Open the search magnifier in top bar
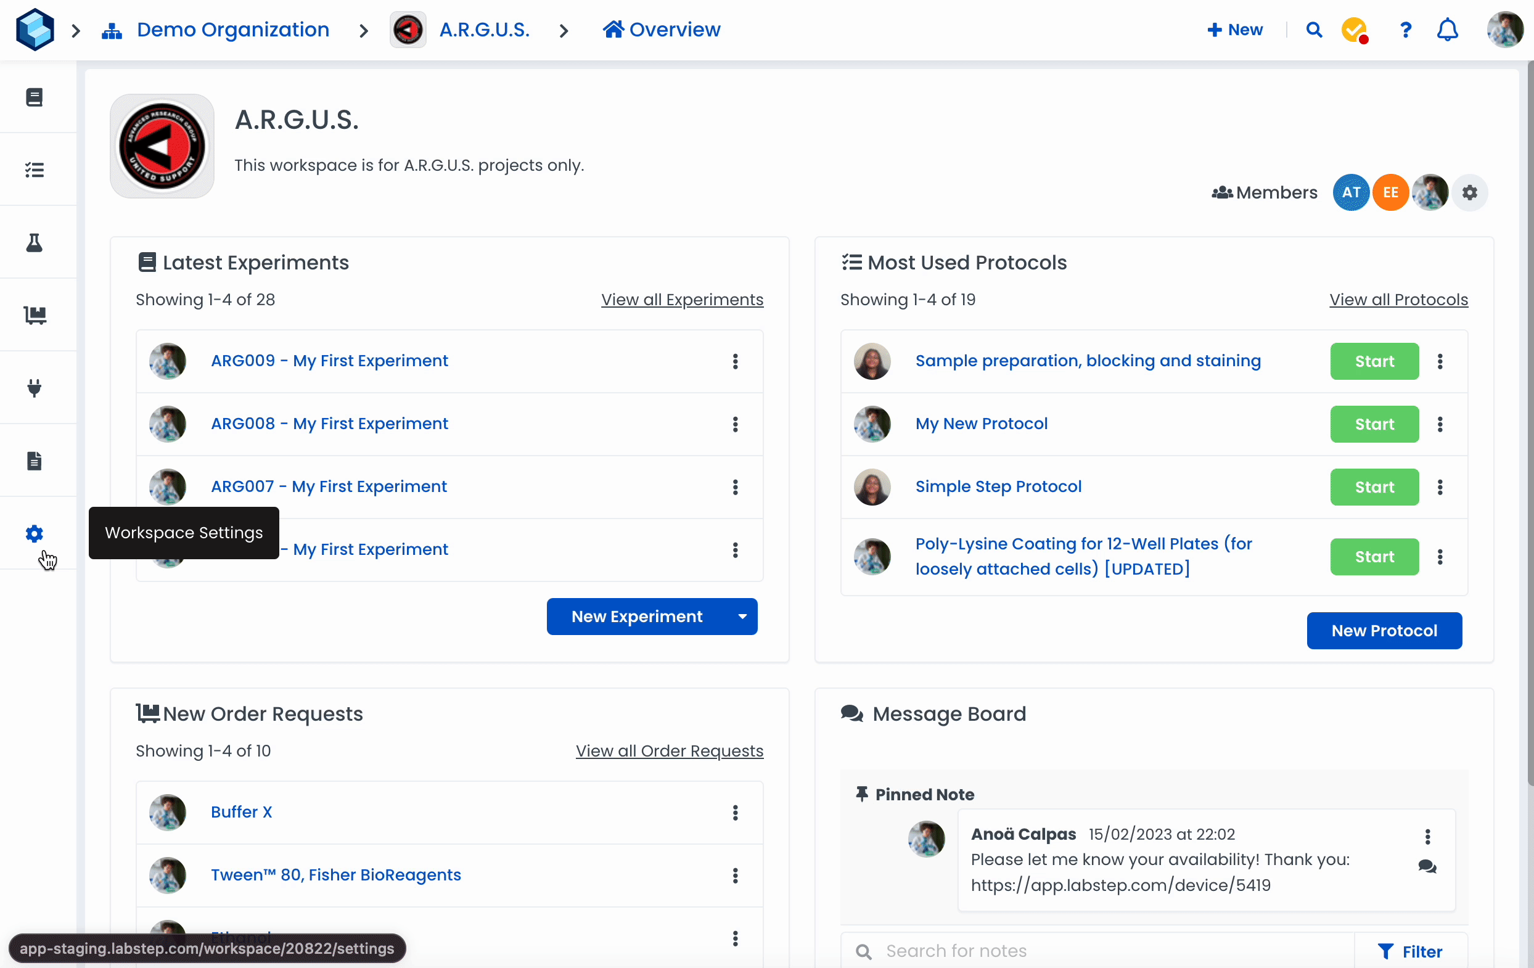 1314,30
